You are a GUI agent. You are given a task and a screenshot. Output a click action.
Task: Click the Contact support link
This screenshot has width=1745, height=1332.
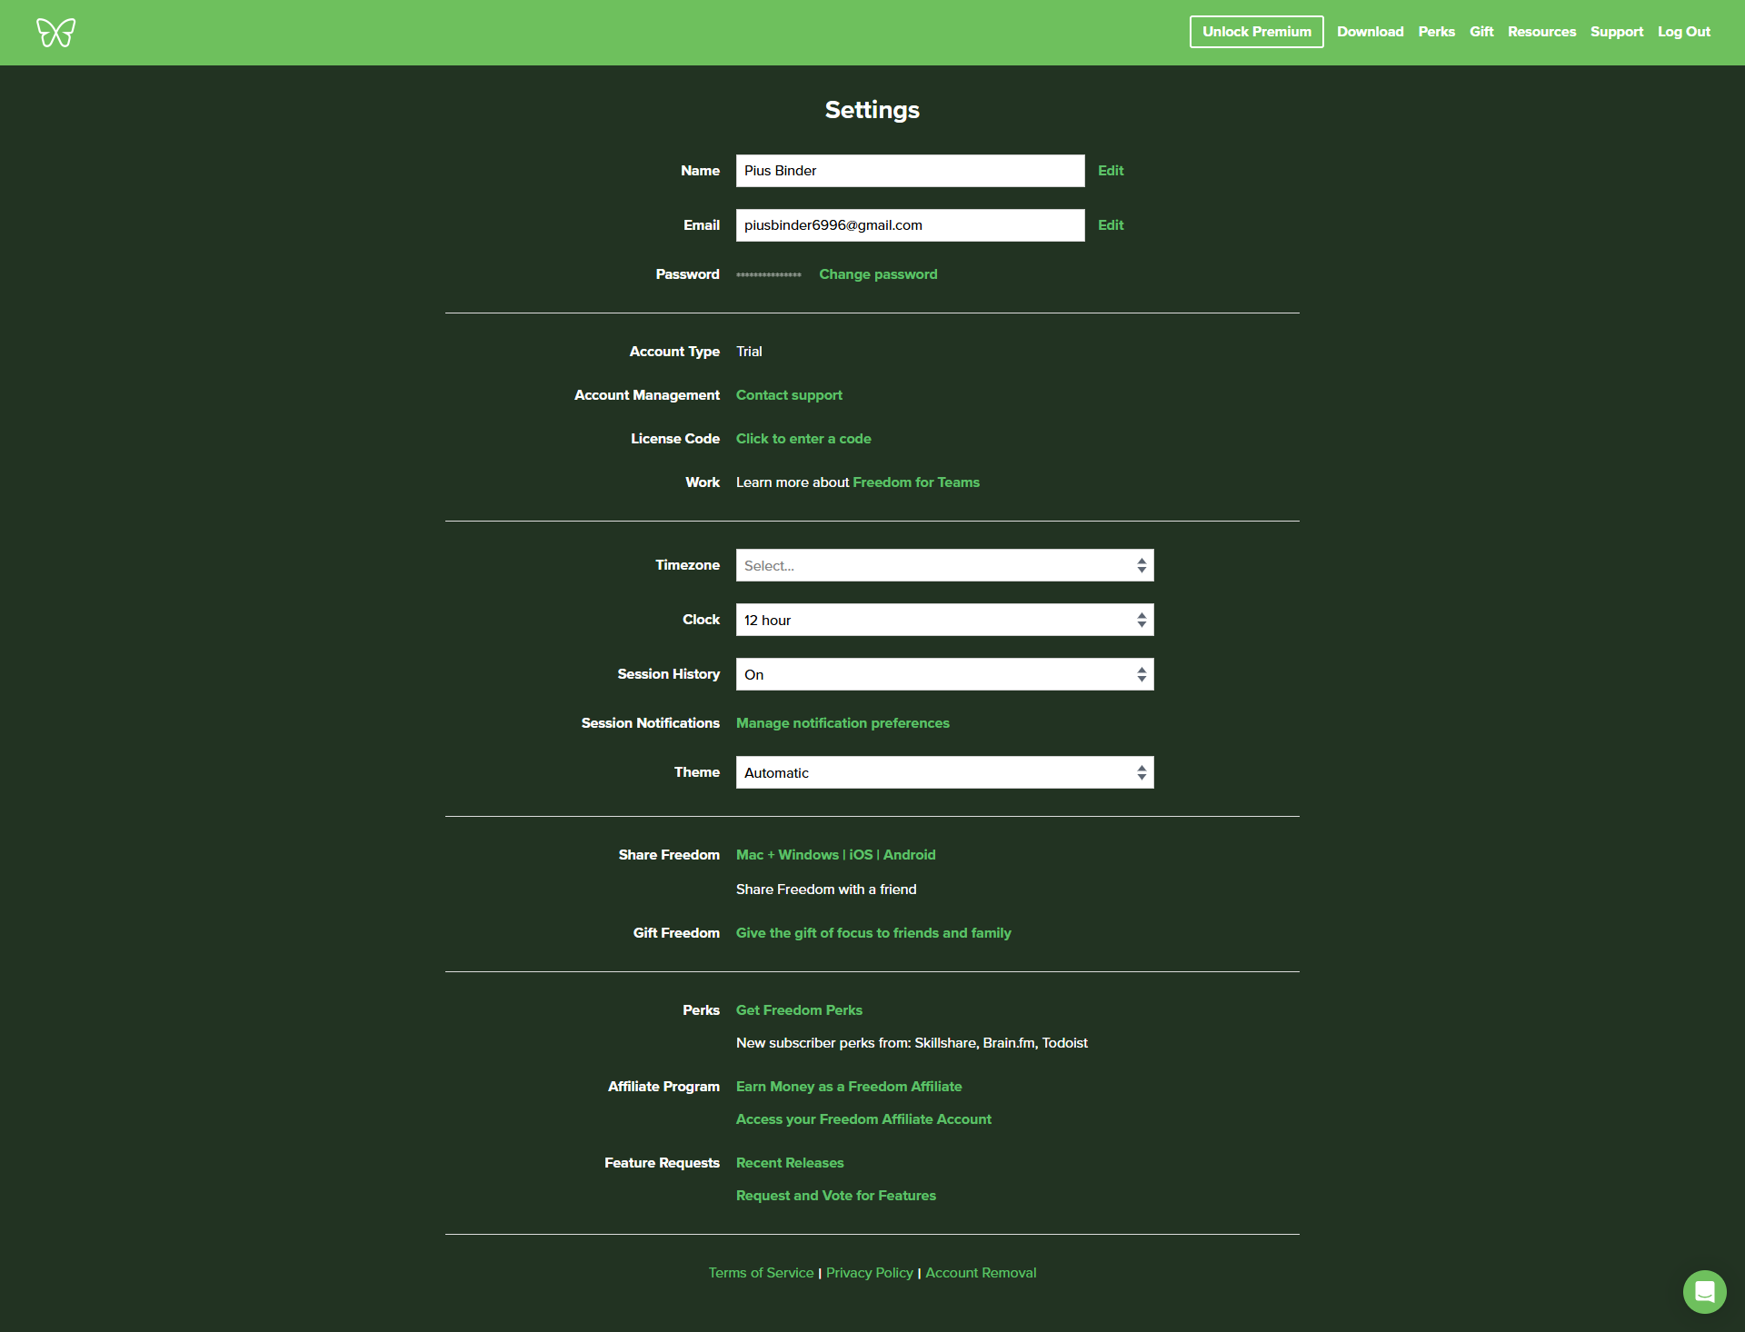pyautogui.click(x=789, y=395)
